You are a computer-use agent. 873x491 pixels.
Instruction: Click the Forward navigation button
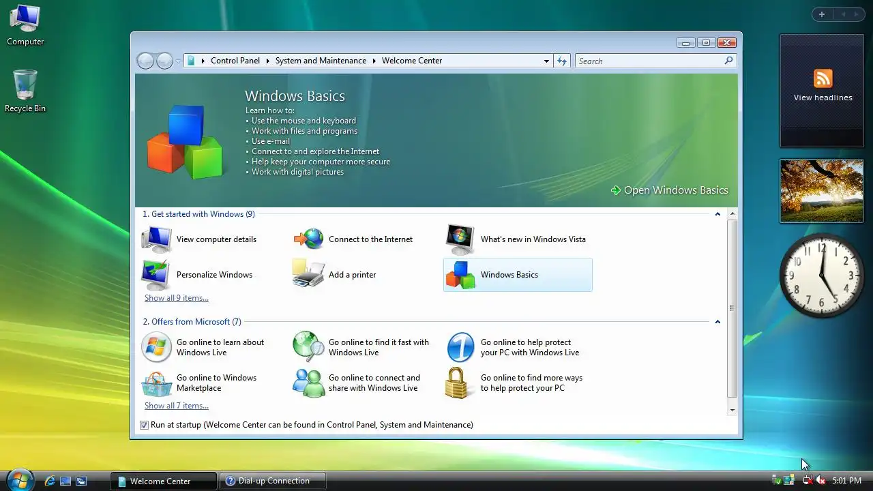tap(164, 61)
